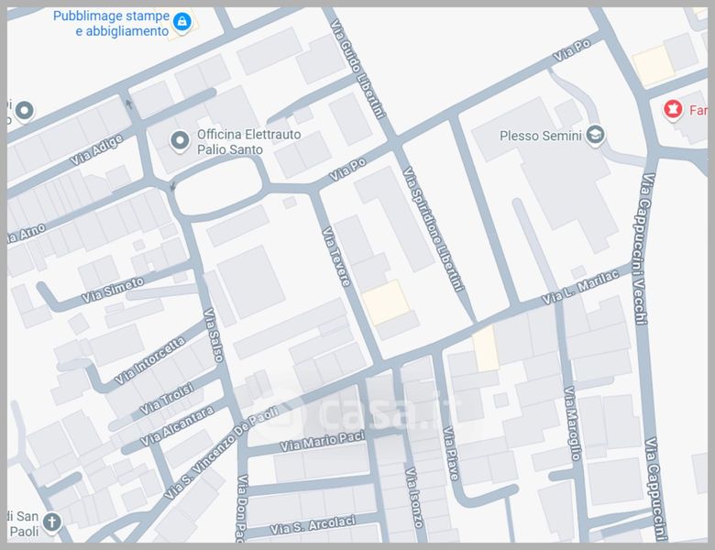Select the Via Maroglio street label
Viewport: 715px width, 550px height.
[x=574, y=423]
